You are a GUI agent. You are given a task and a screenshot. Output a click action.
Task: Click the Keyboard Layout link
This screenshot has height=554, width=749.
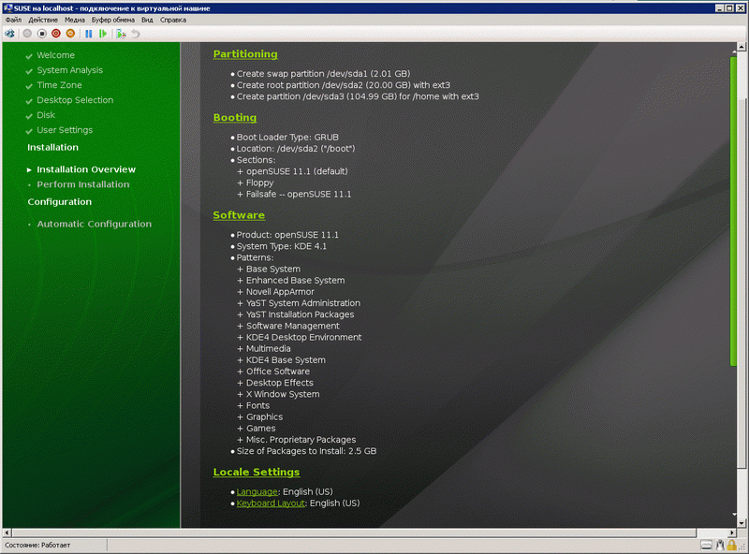271,503
